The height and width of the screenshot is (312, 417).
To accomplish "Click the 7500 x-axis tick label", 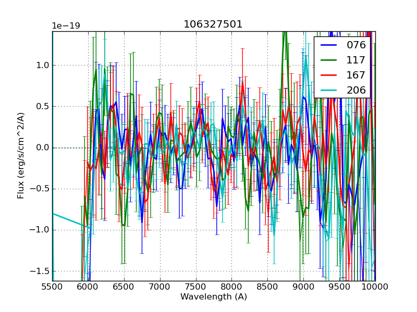I will pyautogui.click(x=195, y=287).
